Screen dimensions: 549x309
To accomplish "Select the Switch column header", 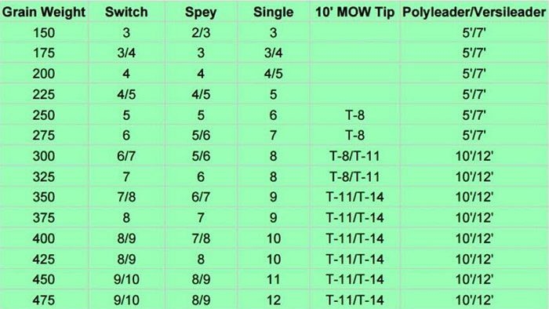I will tap(126, 13).
